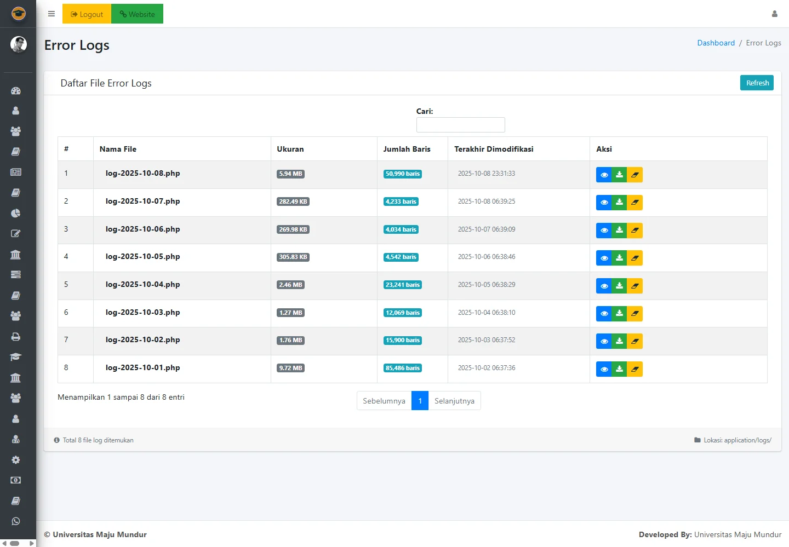Download log-2025-10-07.php file
This screenshot has width=789, height=547.
[x=619, y=202]
